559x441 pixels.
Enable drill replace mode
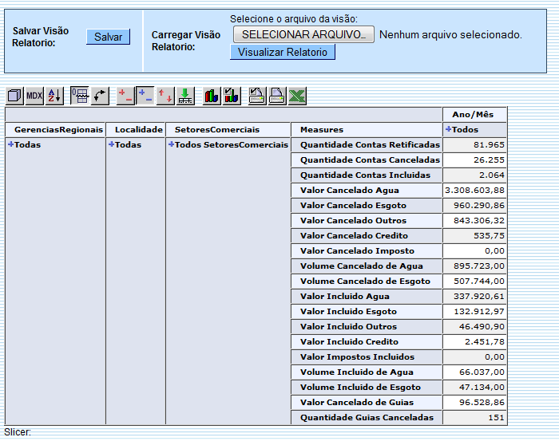point(165,96)
